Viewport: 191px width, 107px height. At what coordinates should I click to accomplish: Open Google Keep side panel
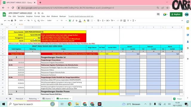[x=188, y=28]
